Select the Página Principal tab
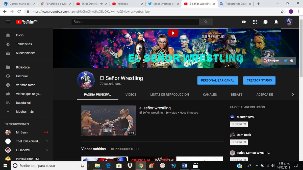 [97, 95]
